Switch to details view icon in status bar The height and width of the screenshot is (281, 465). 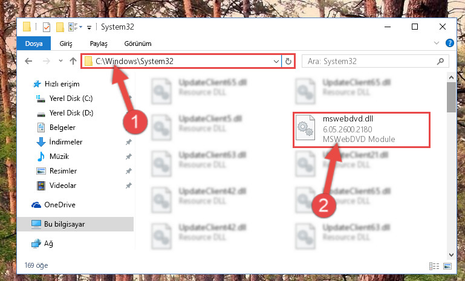coord(434,266)
